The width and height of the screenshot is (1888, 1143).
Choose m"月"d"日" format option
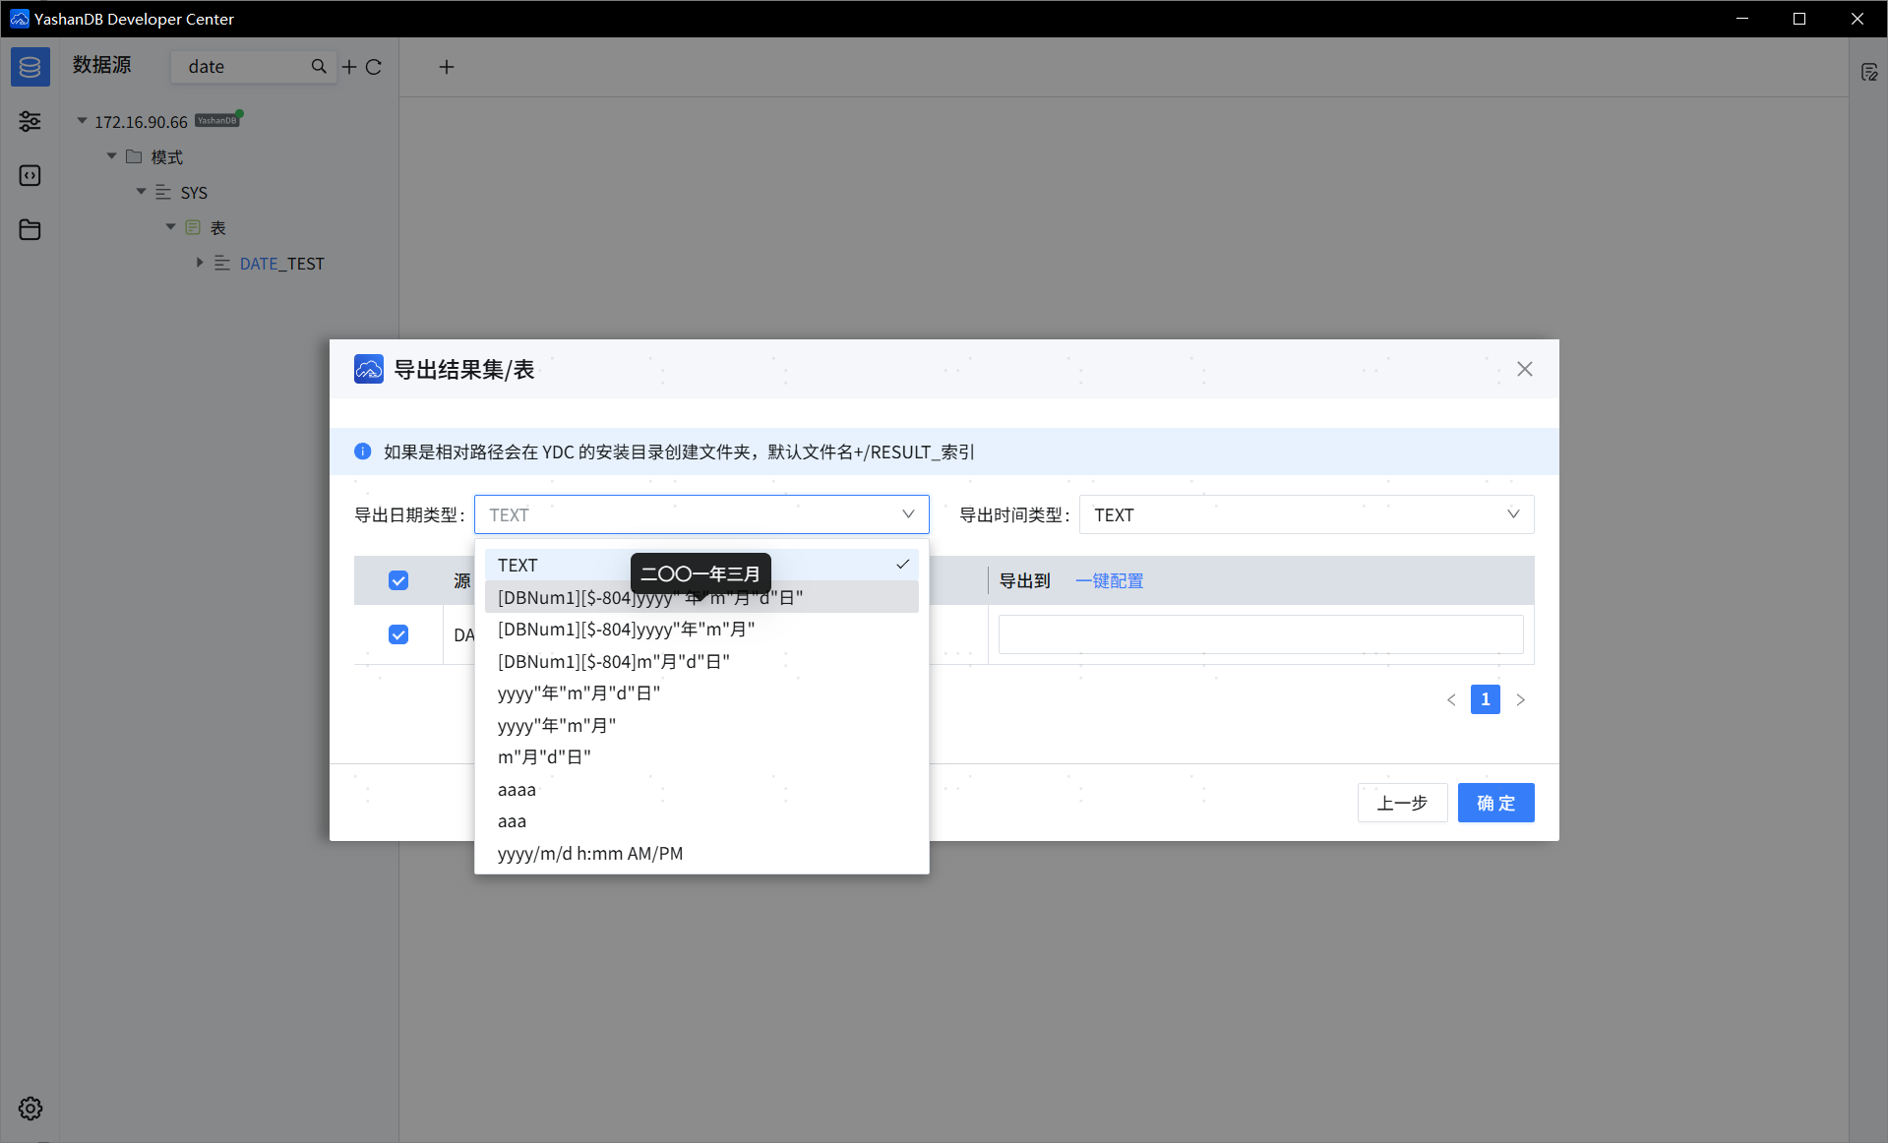(x=701, y=756)
